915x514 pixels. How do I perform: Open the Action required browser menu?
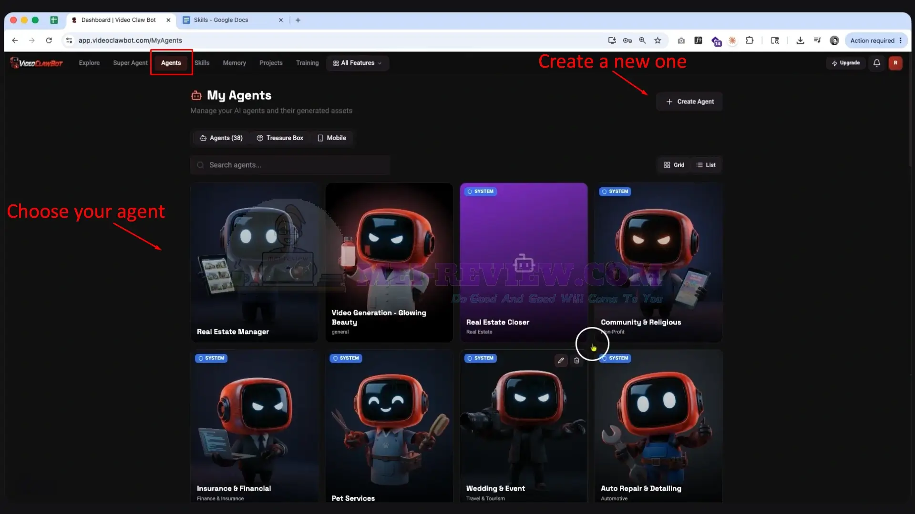click(876, 40)
